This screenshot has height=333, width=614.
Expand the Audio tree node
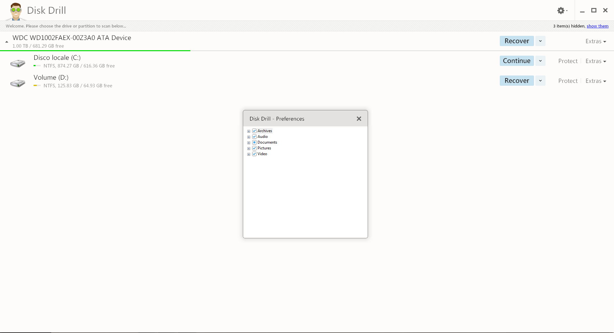click(x=249, y=137)
